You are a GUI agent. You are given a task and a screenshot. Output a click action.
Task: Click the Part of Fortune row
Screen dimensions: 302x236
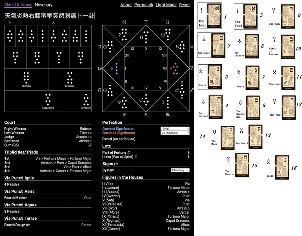(146, 153)
